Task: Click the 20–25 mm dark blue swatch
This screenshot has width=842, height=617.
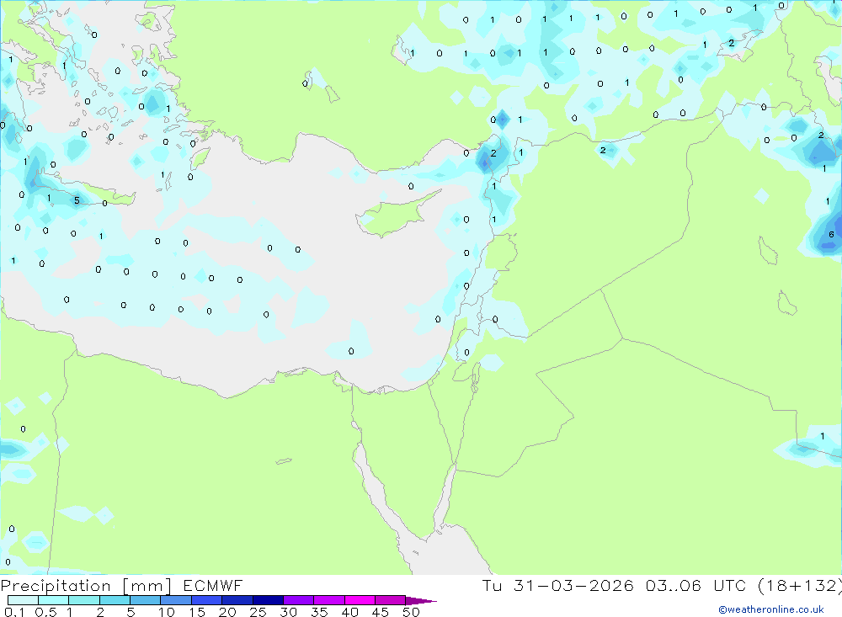Action: pyautogui.click(x=237, y=600)
